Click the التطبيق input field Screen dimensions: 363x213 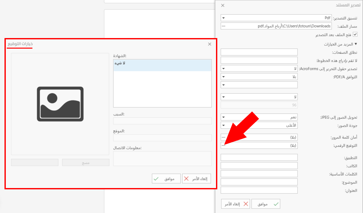point(259,157)
